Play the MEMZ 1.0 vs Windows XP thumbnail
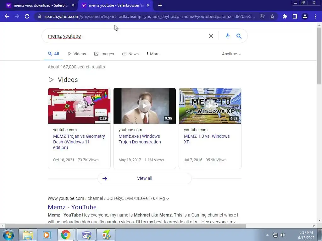The width and height of the screenshot is (322, 241). 210,106
